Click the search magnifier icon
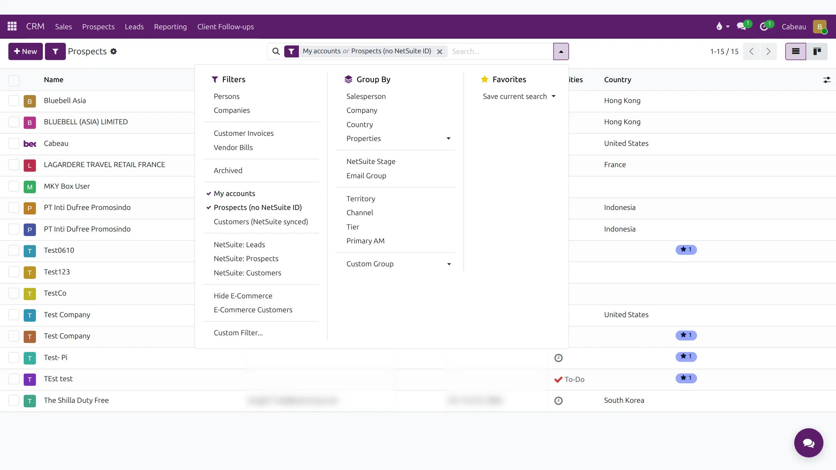 point(276,52)
